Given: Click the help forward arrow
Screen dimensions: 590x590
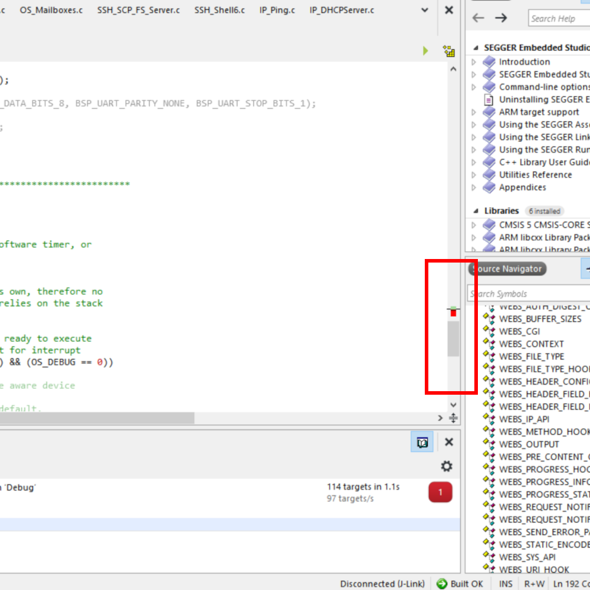Looking at the screenshot, I should tap(501, 18).
